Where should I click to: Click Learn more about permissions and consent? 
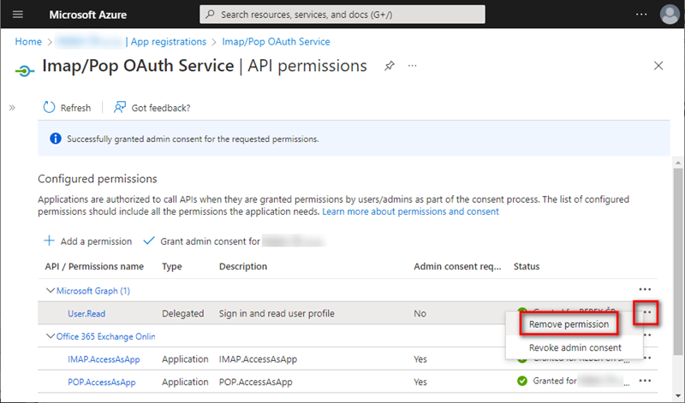pyautogui.click(x=410, y=211)
